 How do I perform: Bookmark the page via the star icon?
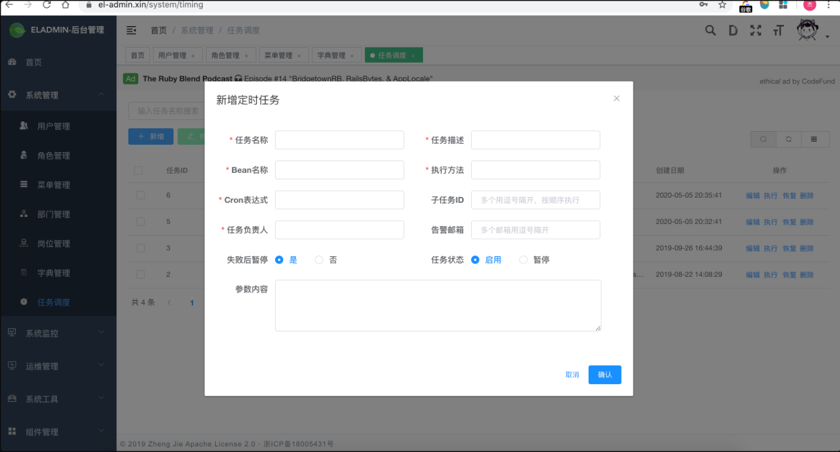click(721, 5)
